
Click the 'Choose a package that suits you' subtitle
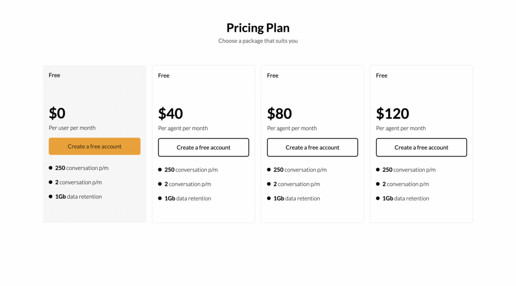(258, 41)
